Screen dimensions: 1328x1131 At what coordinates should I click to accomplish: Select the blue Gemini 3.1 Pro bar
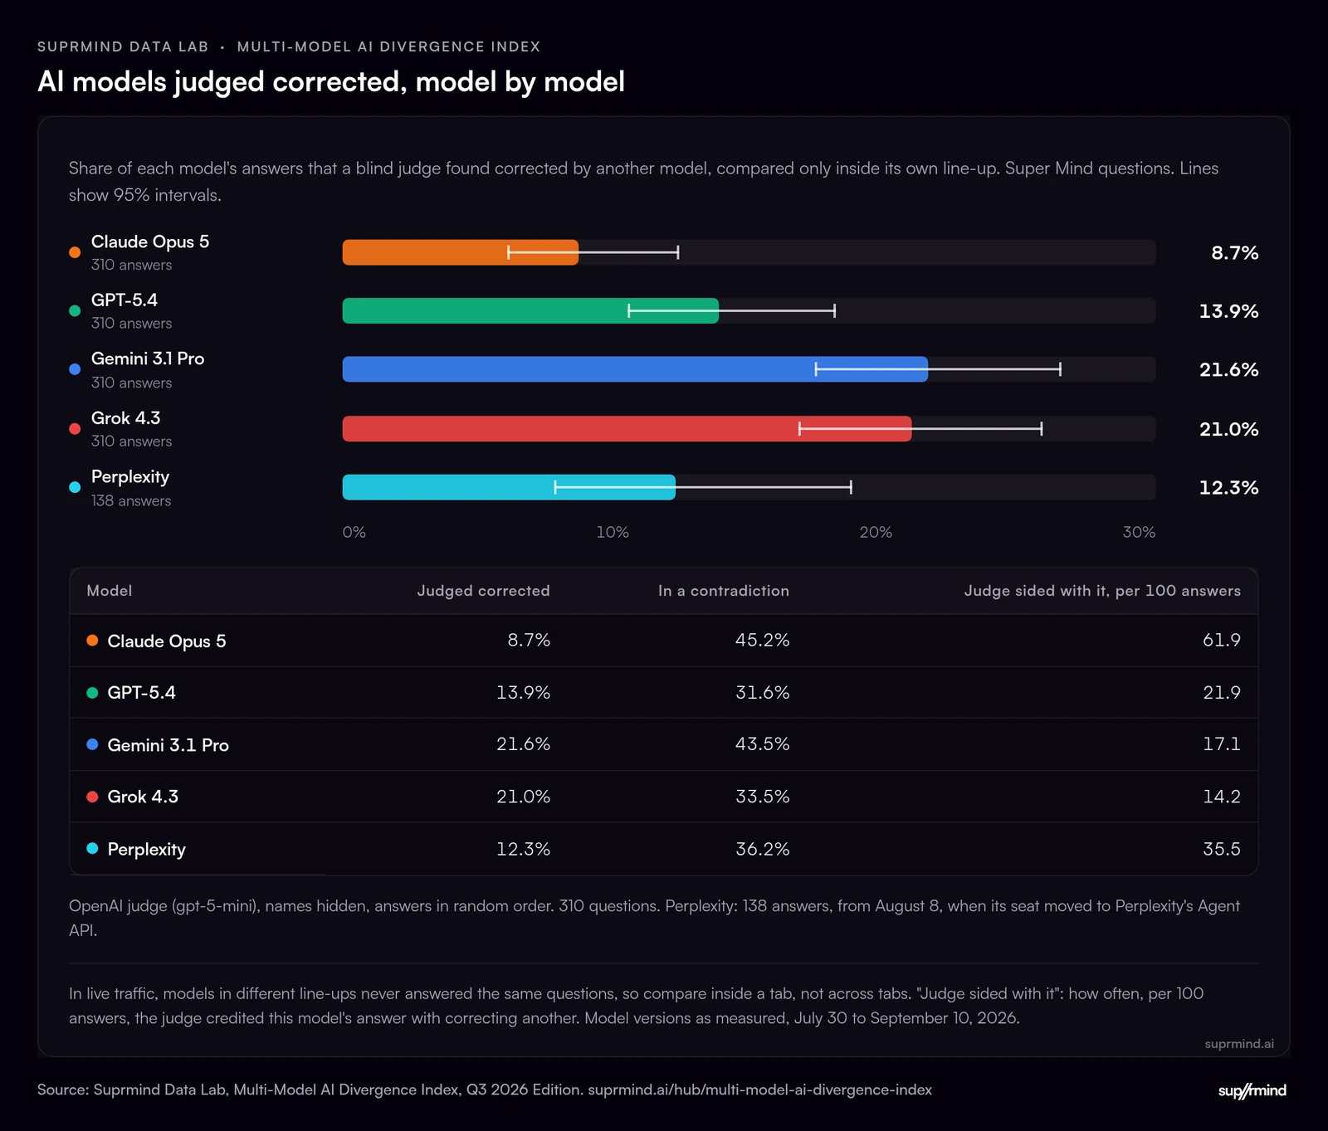point(635,369)
